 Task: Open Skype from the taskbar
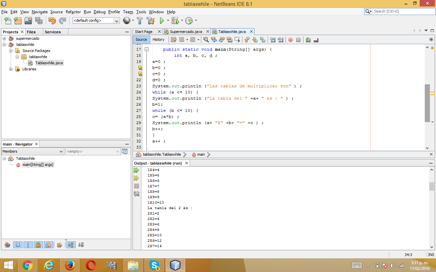(154, 265)
